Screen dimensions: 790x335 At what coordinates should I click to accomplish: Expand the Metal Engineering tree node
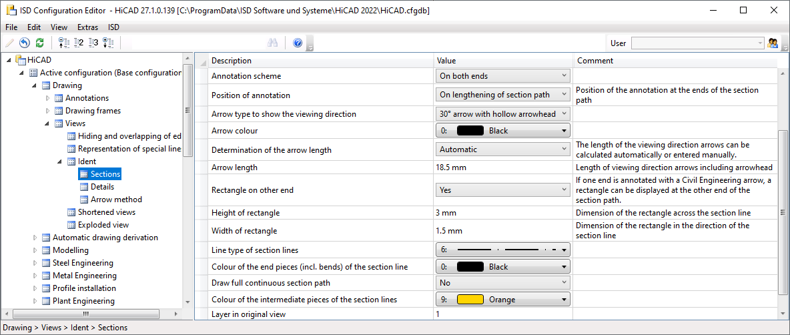(x=35, y=276)
